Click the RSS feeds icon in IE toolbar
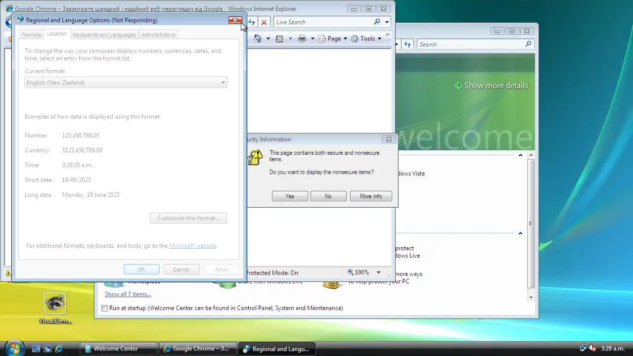This screenshot has height=356, width=633. (x=279, y=39)
